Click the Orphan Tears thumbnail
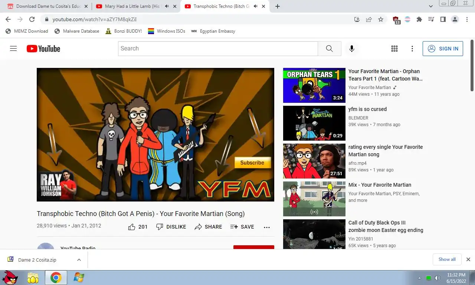The width and height of the screenshot is (475, 285). (x=314, y=85)
